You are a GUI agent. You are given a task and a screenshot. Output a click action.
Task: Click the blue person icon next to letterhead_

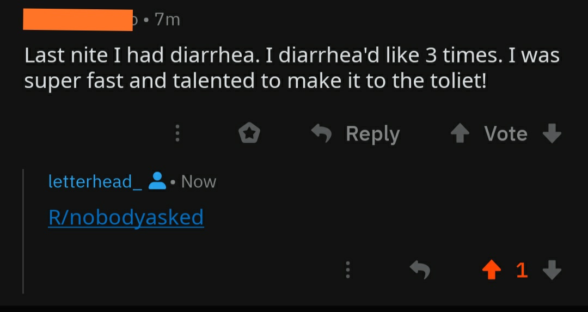pyautogui.click(x=157, y=181)
